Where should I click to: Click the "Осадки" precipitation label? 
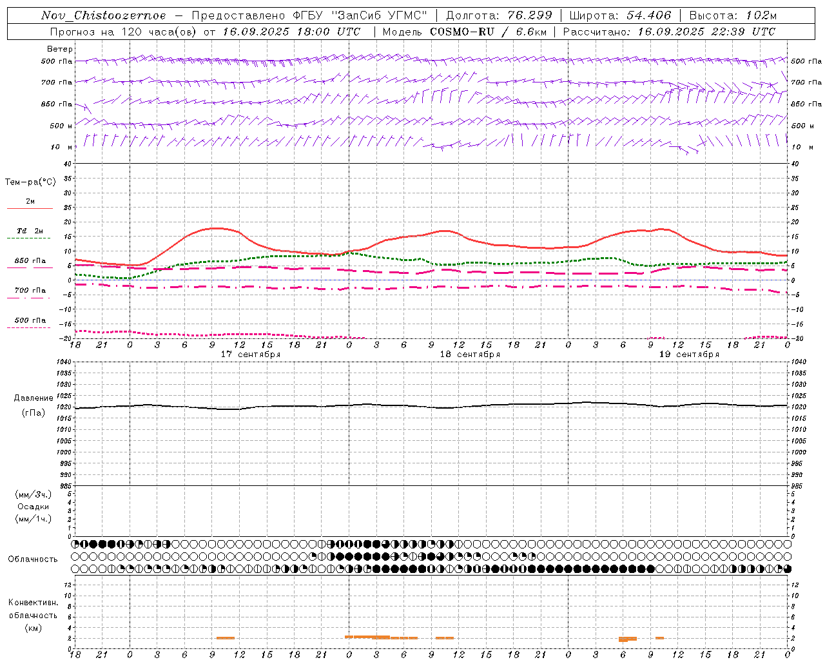pos(34,507)
